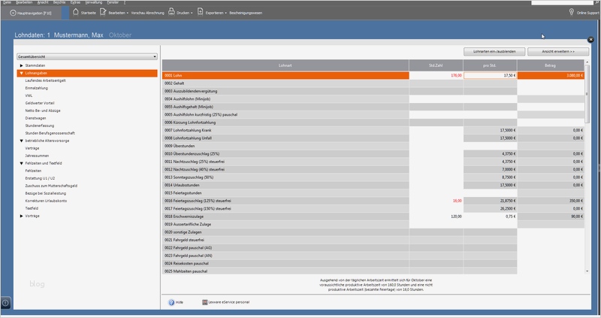Click the table scrollbar up arrow
Viewport: 601px width, 318px height.
click(587, 62)
